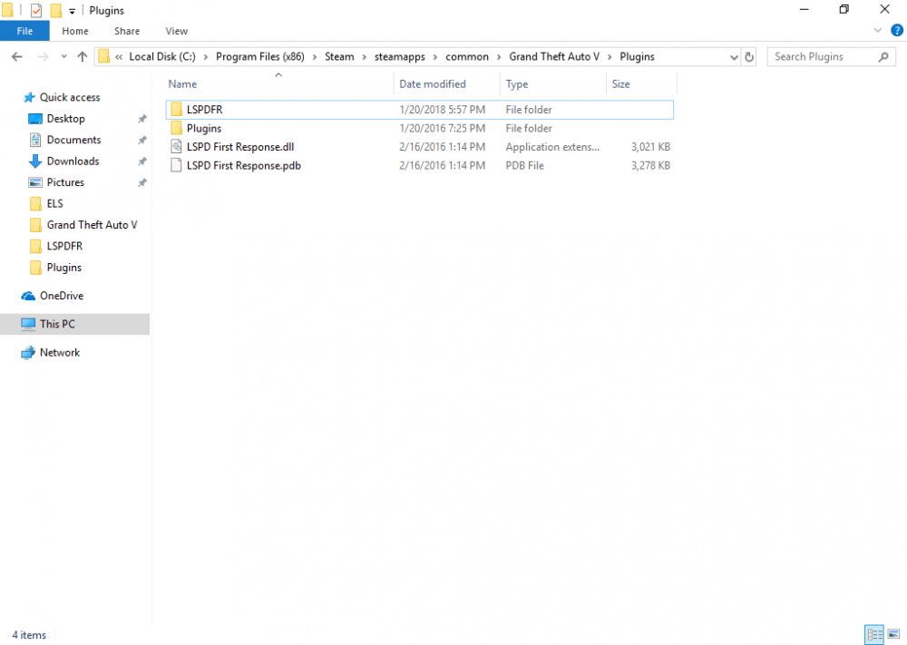Go up one folder level

(83, 56)
